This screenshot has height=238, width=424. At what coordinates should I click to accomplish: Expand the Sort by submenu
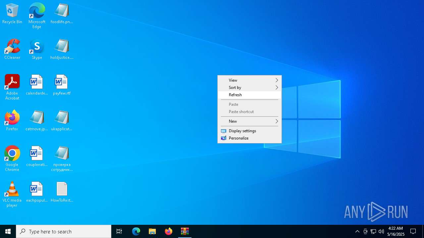(249, 88)
